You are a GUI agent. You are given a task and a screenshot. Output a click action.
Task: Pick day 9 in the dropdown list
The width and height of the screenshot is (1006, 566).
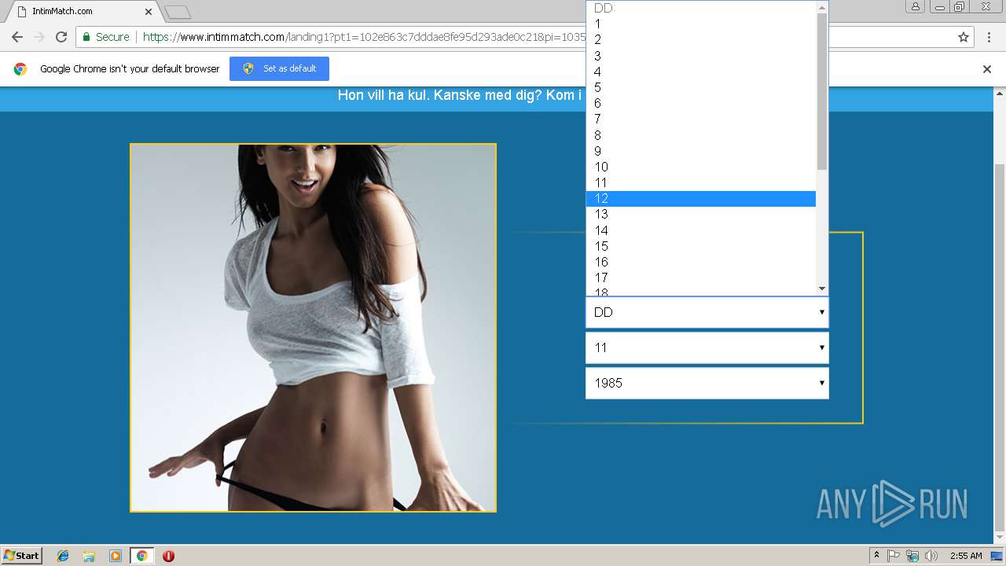tap(700, 151)
